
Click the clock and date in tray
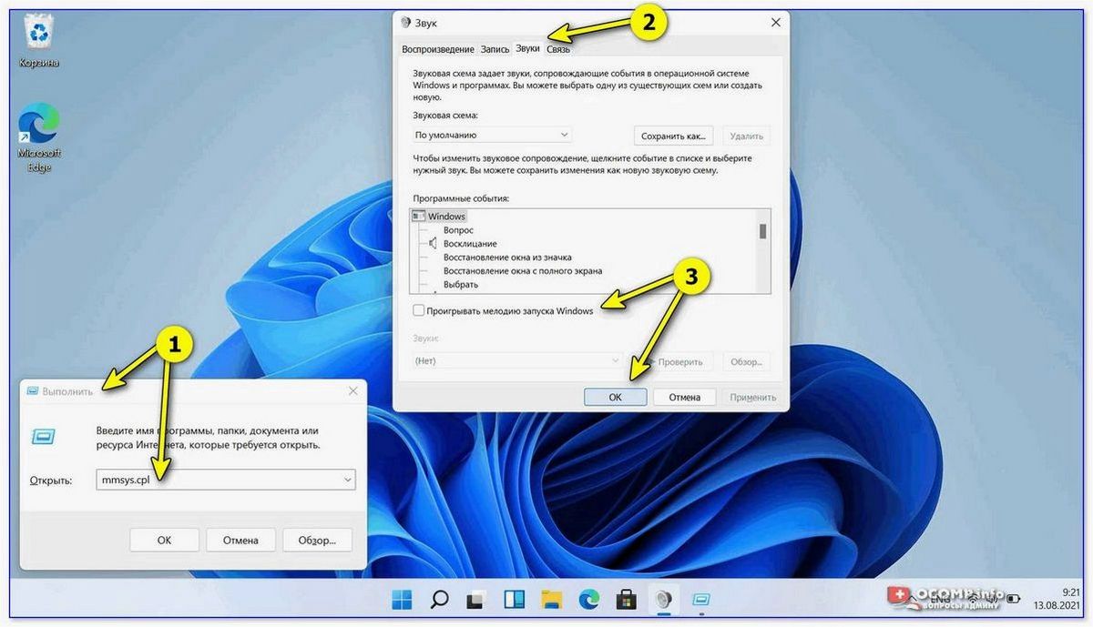pyautogui.click(x=1058, y=599)
